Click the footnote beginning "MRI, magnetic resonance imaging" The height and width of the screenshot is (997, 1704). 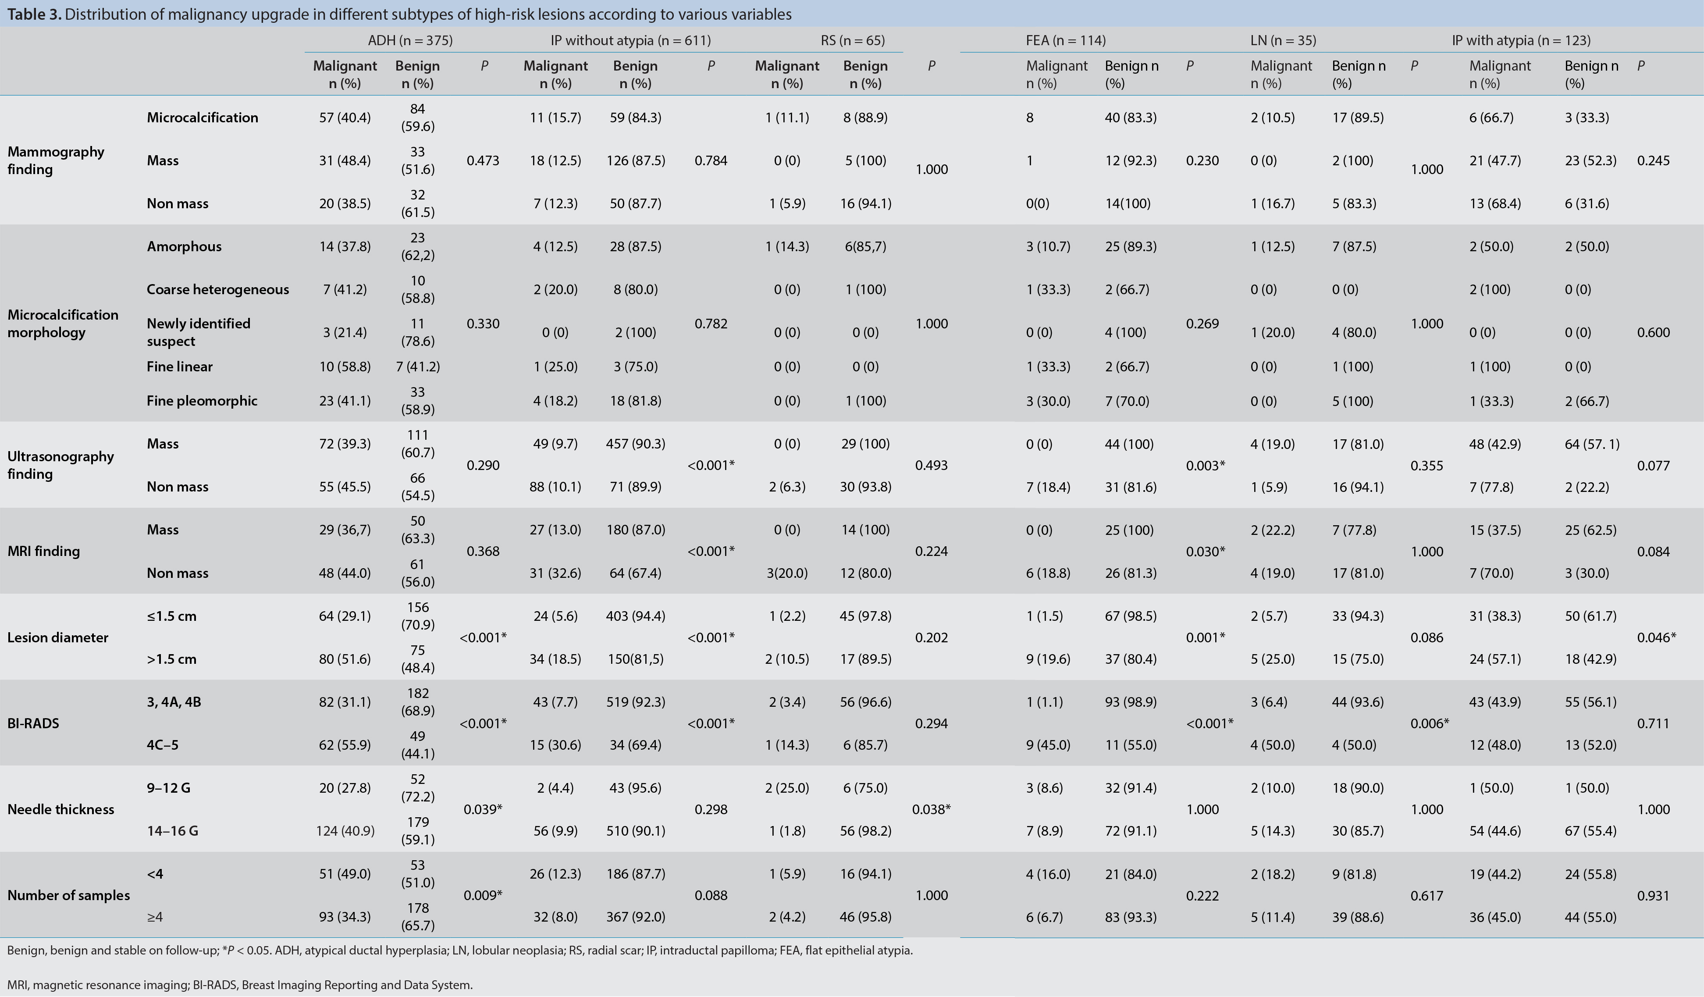pos(239,985)
